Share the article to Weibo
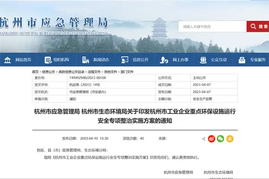Viewport: 269px width, 179px height. point(212,139)
